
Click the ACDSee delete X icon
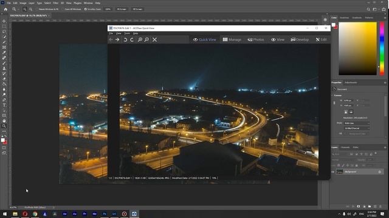coord(154,39)
